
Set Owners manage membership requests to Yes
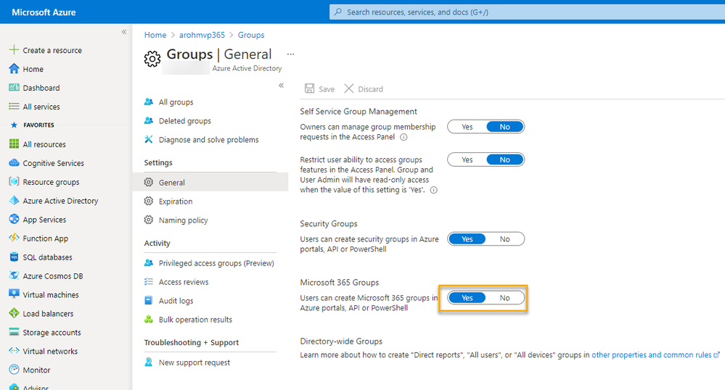click(467, 127)
